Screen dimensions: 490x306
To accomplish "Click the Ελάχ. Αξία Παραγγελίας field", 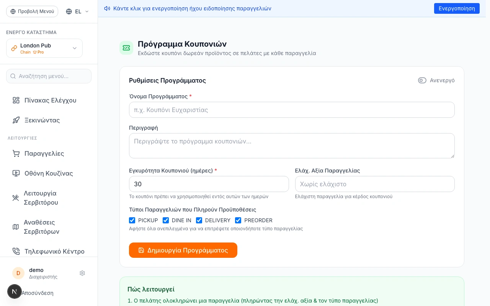I will (375, 184).
